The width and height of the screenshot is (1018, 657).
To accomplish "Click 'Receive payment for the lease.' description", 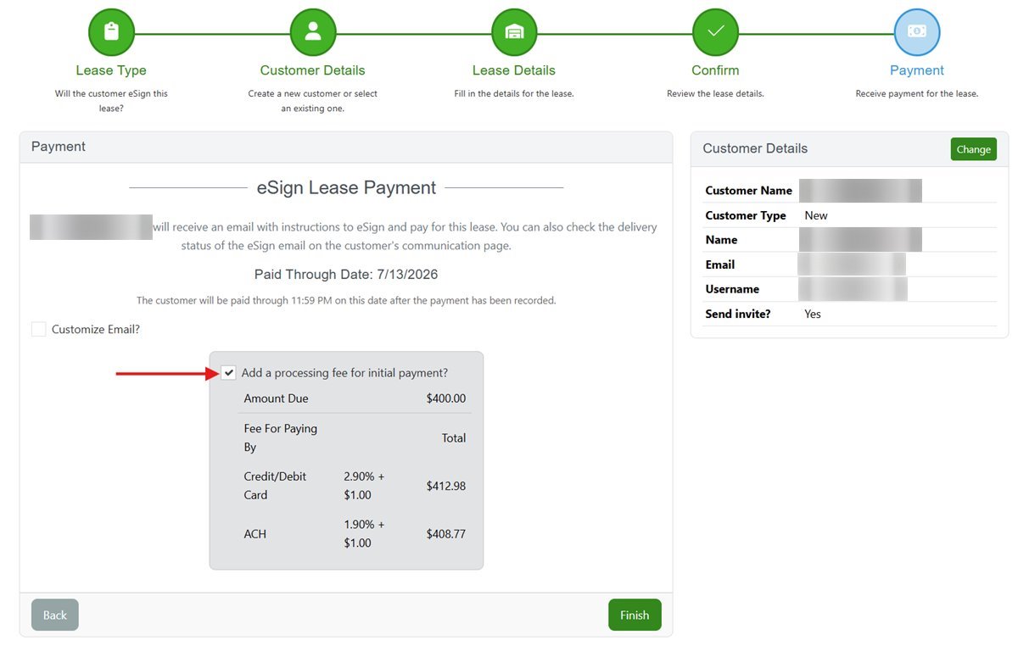I will pos(917,93).
